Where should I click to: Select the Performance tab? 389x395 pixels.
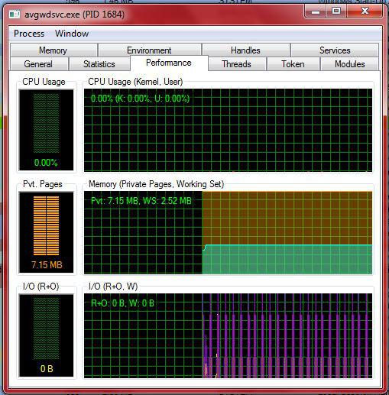tap(169, 63)
